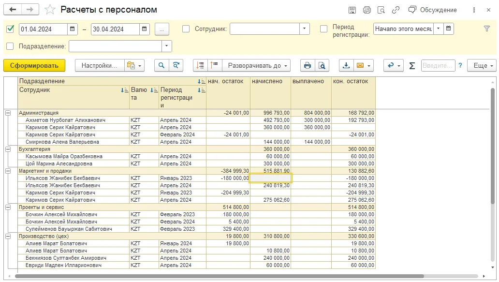Collapse the Бухгалтерия group
The width and height of the screenshot is (499, 282).
tap(8, 149)
